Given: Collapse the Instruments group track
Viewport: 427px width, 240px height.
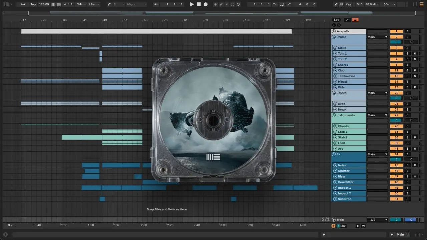Looking at the screenshot, I should tap(334, 115).
